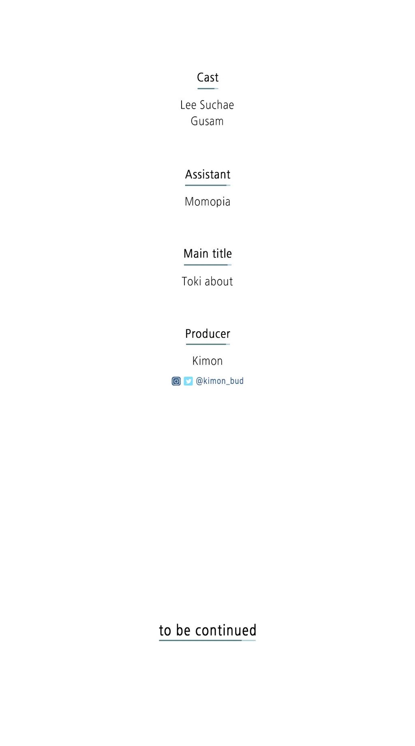Click the underline below Main title
The height and width of the screenshot is (746, 415).
(207, 265)
